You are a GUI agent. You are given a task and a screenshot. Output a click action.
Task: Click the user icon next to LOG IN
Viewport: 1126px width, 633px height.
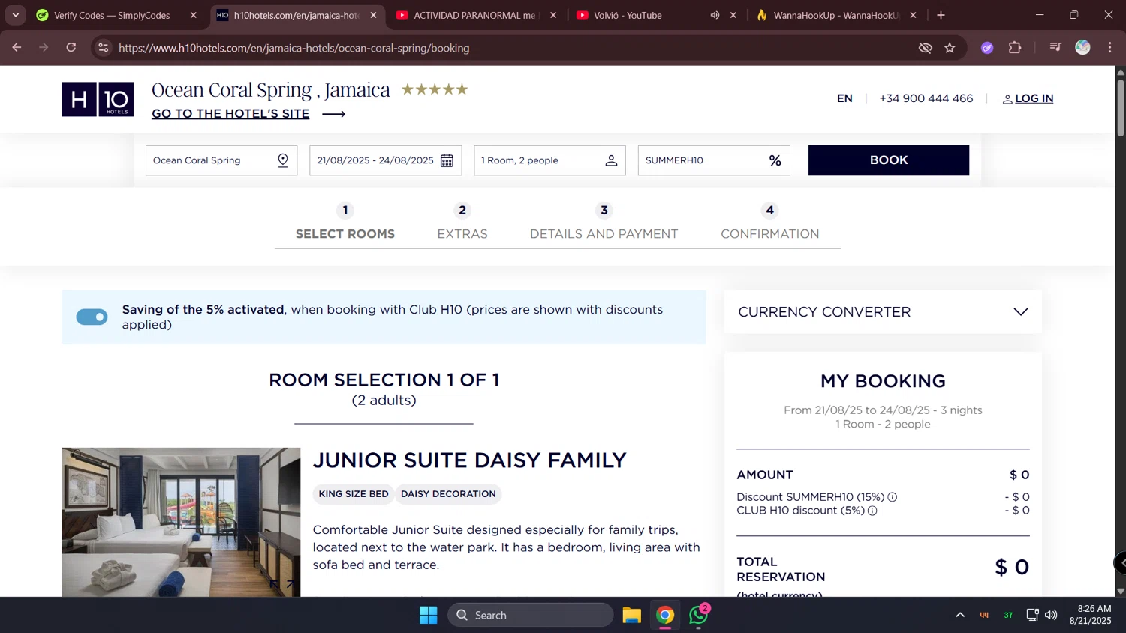1007,99
